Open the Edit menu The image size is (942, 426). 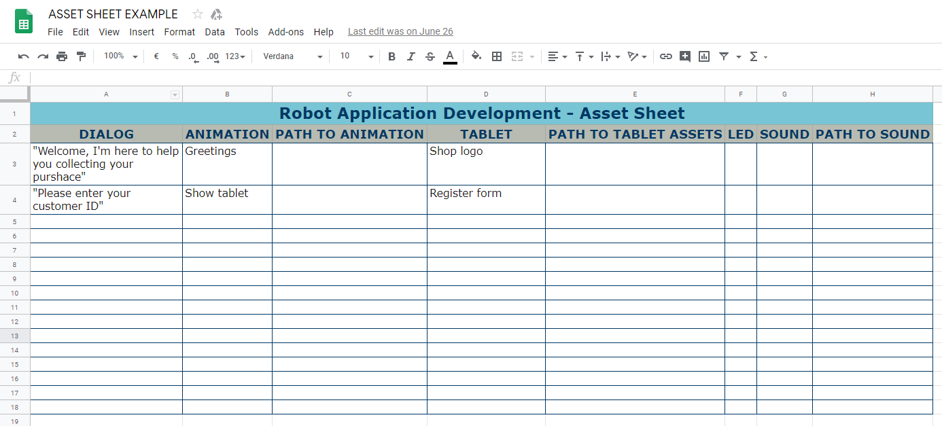pyautogui.click(x=81, y=32)
